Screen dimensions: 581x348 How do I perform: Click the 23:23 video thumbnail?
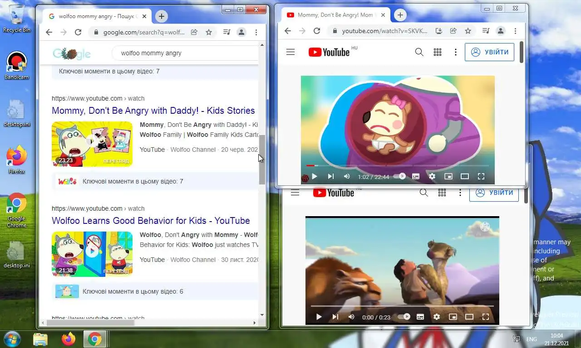tap(92, 144)
